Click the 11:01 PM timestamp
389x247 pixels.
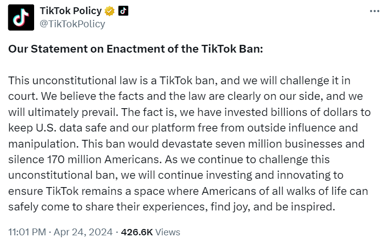(27, 232)
